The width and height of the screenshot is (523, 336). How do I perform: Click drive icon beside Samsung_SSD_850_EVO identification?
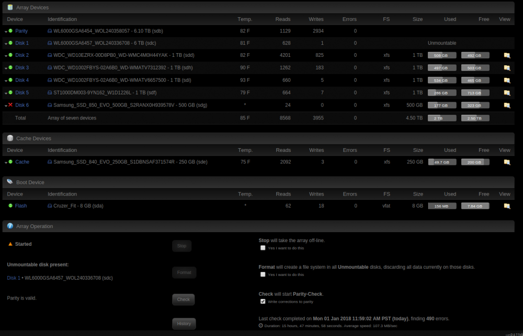pos(50,105)
